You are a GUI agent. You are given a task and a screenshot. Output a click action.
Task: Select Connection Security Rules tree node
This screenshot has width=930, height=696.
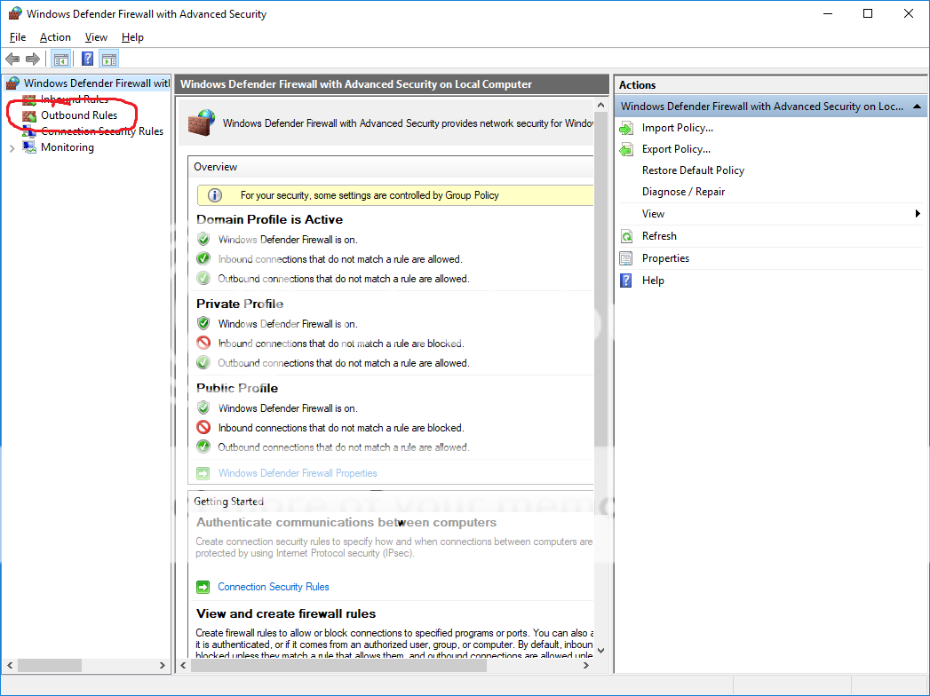[x=101, y=131]
